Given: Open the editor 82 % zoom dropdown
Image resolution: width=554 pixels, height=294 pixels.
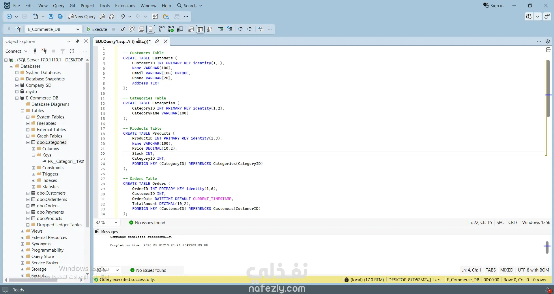Looking at the screenshot, I should click(116, 223).
